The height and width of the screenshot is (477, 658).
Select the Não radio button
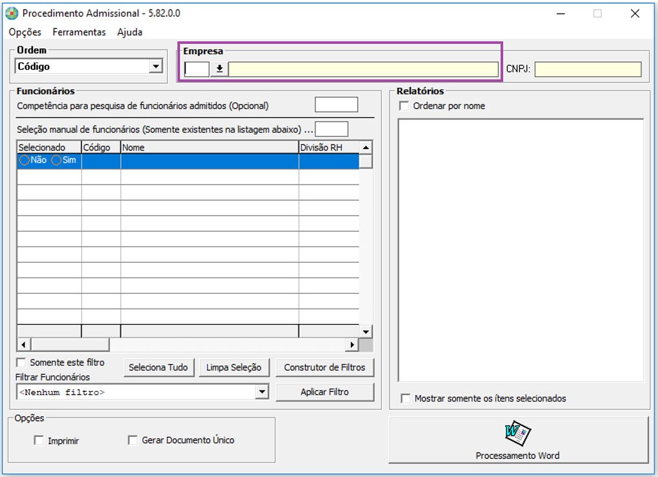pos(25,161)
